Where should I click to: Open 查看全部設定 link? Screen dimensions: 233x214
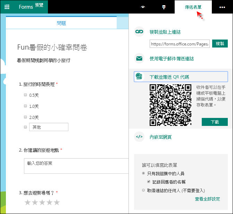(x=207, y=199)
